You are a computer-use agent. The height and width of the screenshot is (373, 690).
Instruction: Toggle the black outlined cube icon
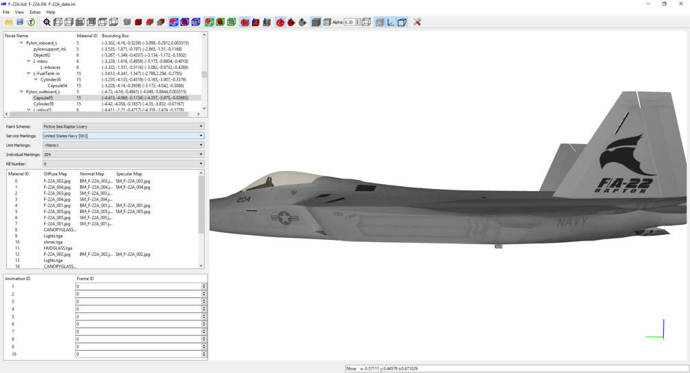(x=402, y=22)
